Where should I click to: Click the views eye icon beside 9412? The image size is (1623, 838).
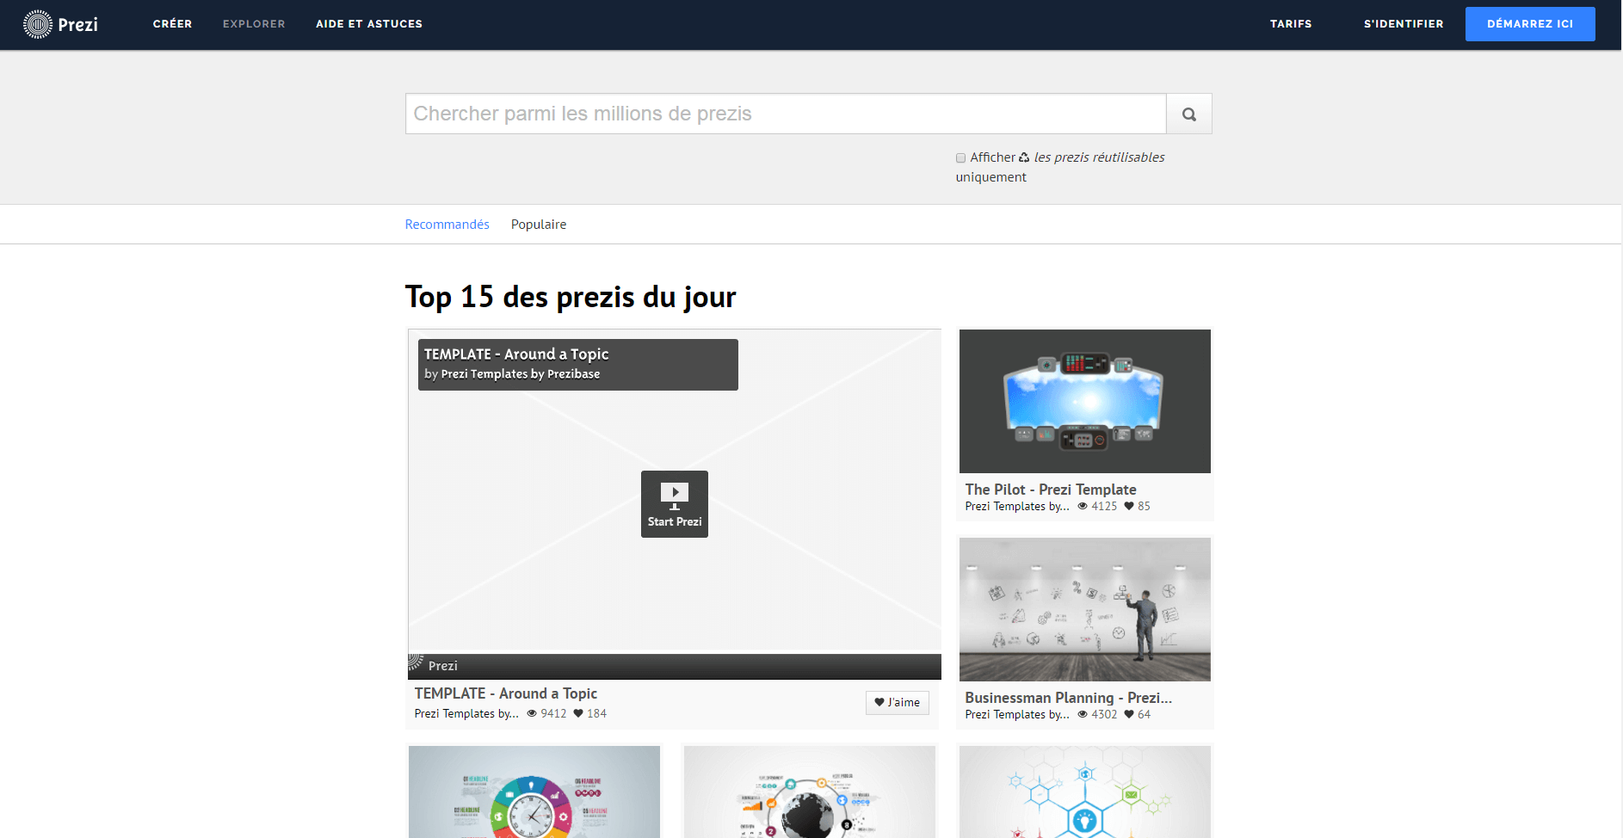[x=532, y=713]
